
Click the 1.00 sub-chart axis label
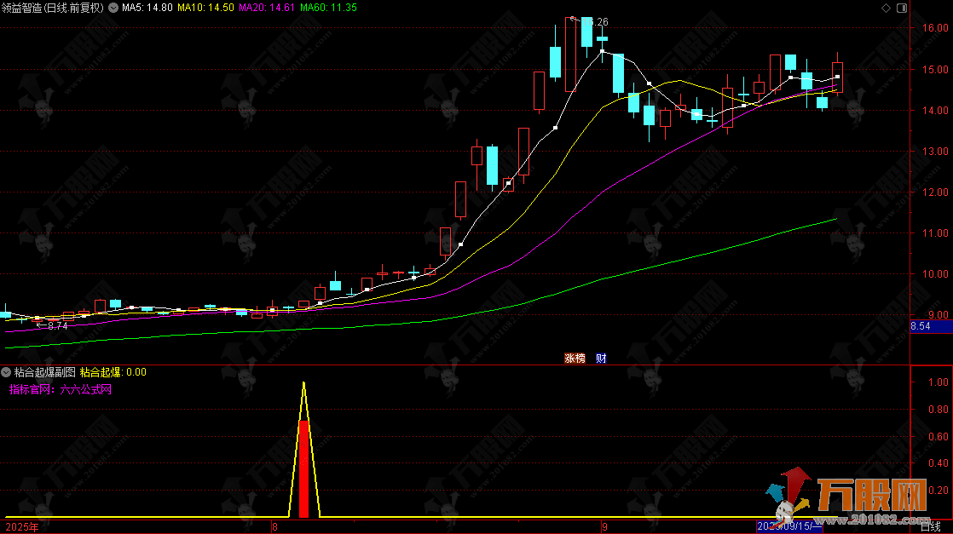click(939, 382)
